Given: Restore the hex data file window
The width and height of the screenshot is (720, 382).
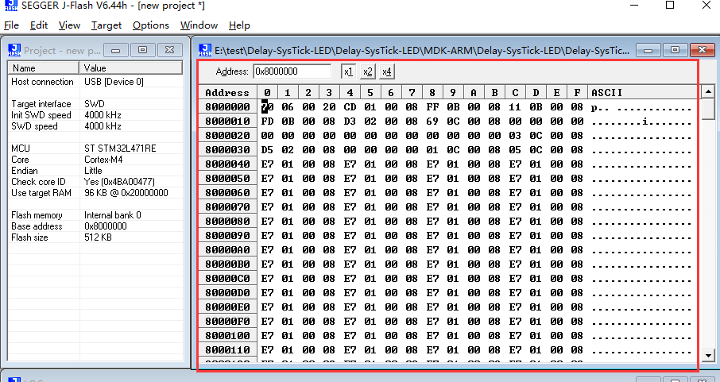Looking at the screenshot, I should 675,50.
